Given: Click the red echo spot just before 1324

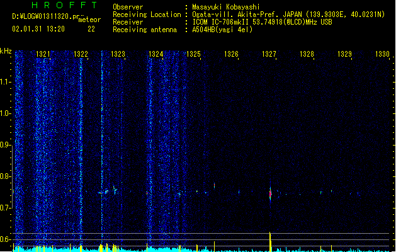Looking at the screenshot, I should [x=147, y=193].
